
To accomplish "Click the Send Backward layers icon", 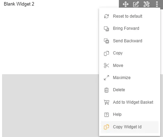I will pos(106,41).
